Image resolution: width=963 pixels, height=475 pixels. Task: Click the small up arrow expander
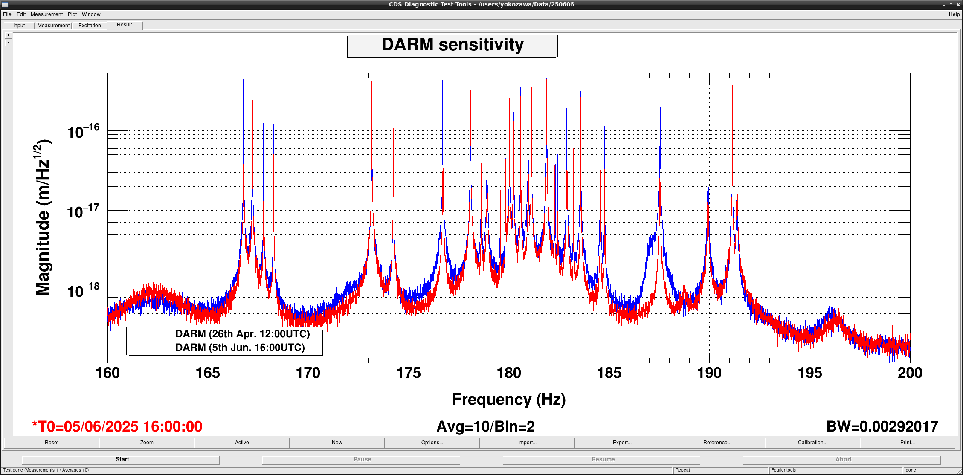(x=8, y=43)
